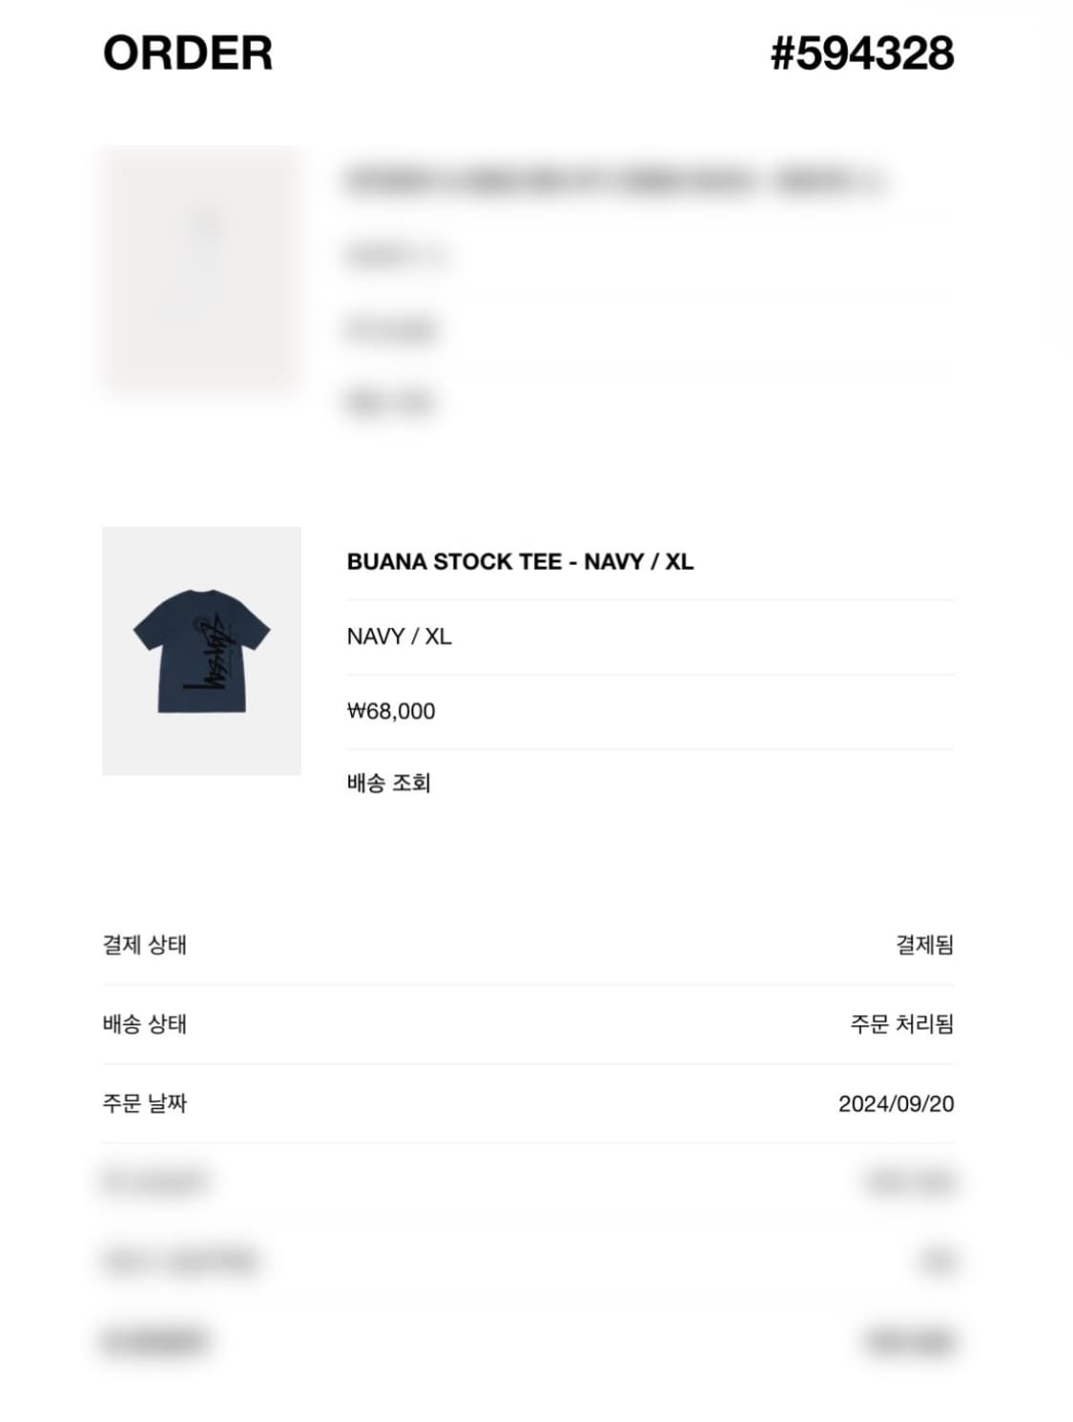This screenshot has height=1422, width=1073.
Task: Click the blurred first item variant text
Action: (396, 256)
